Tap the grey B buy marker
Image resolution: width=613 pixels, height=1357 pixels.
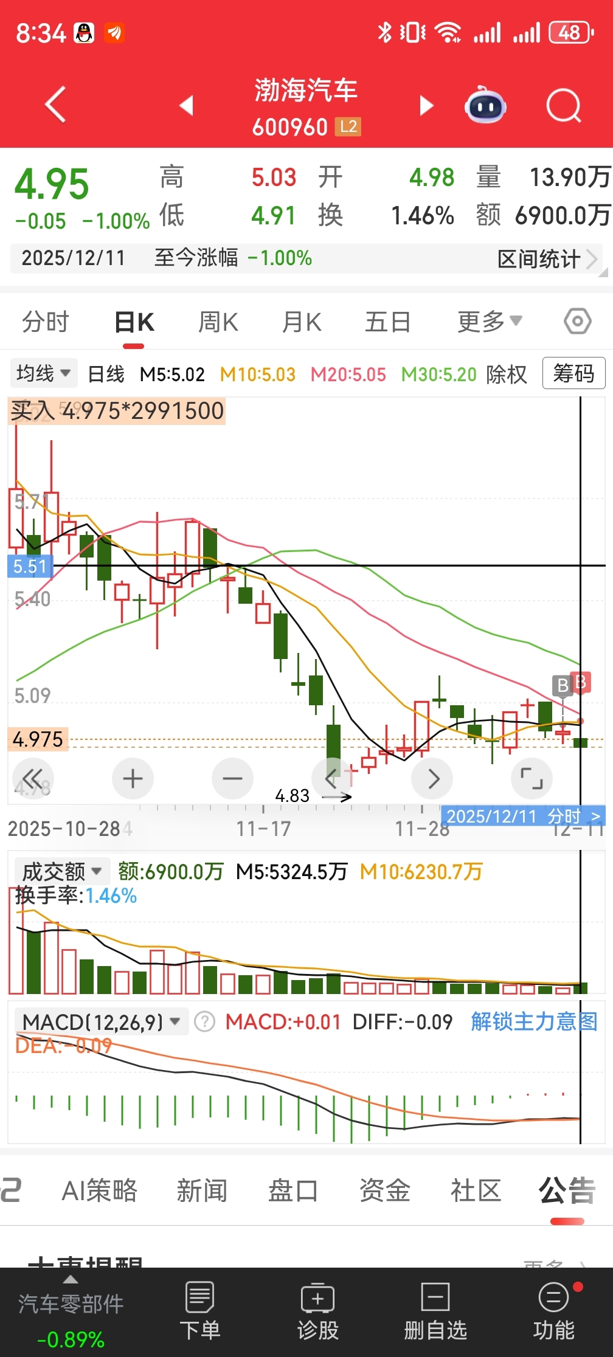click(563, 685)
